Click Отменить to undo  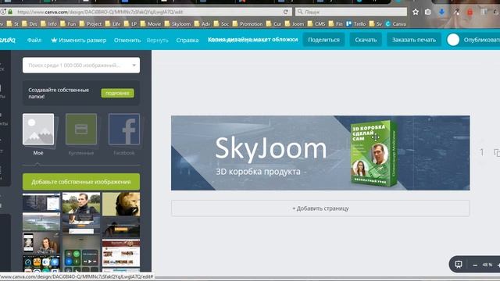(x=127, y=40)
